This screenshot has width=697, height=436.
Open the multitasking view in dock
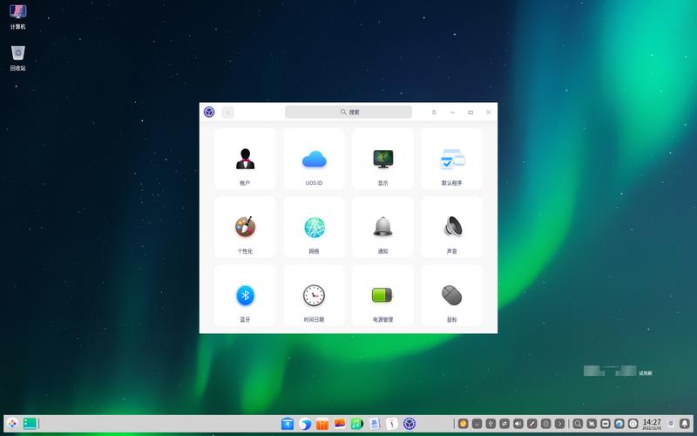[x=30, y=424]
